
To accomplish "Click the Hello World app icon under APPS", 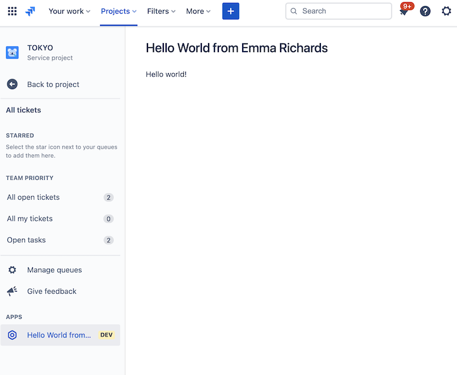I will coord(12,335).
